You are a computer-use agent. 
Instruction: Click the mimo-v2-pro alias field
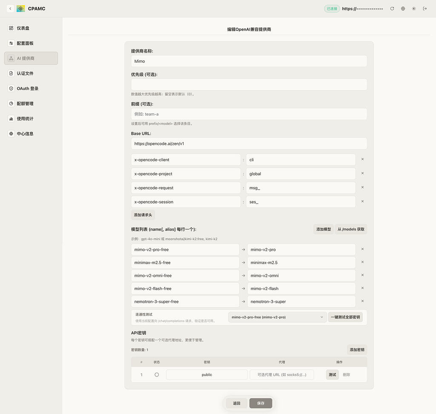coord(301,249)
